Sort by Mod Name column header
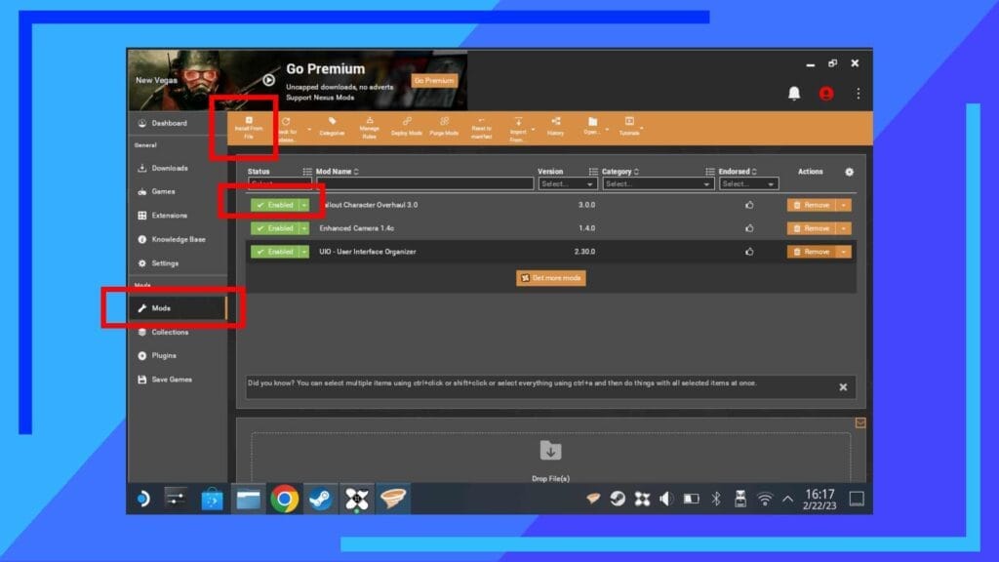Screen dimensions: 999x562 click(x=337, y=172)
